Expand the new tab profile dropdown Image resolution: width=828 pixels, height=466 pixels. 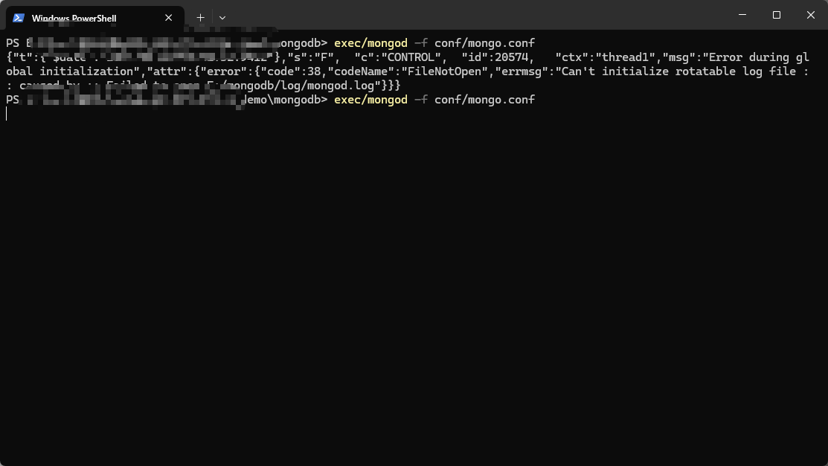[x=222, y=17]
